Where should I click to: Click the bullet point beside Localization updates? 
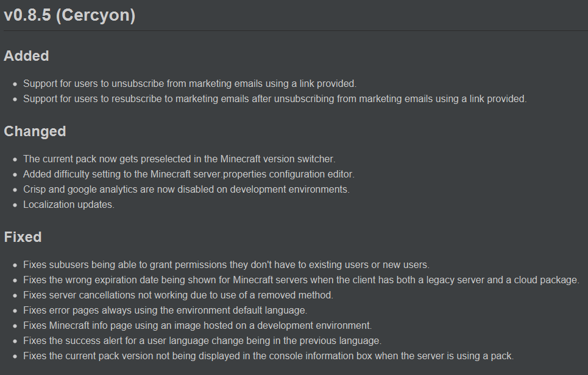click(x=15, y=205)
